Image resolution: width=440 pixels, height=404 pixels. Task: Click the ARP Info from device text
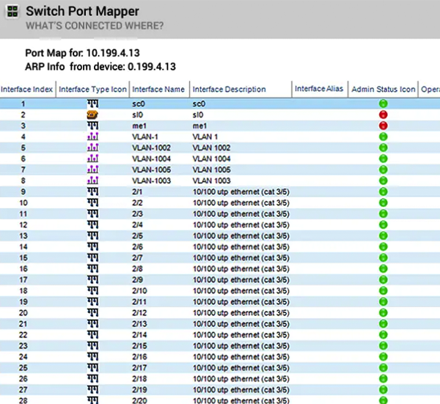[x=100, y=67]
